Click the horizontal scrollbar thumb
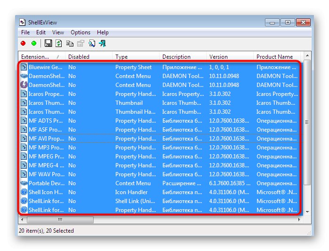 pyautogui.click(x=60, y=220)
